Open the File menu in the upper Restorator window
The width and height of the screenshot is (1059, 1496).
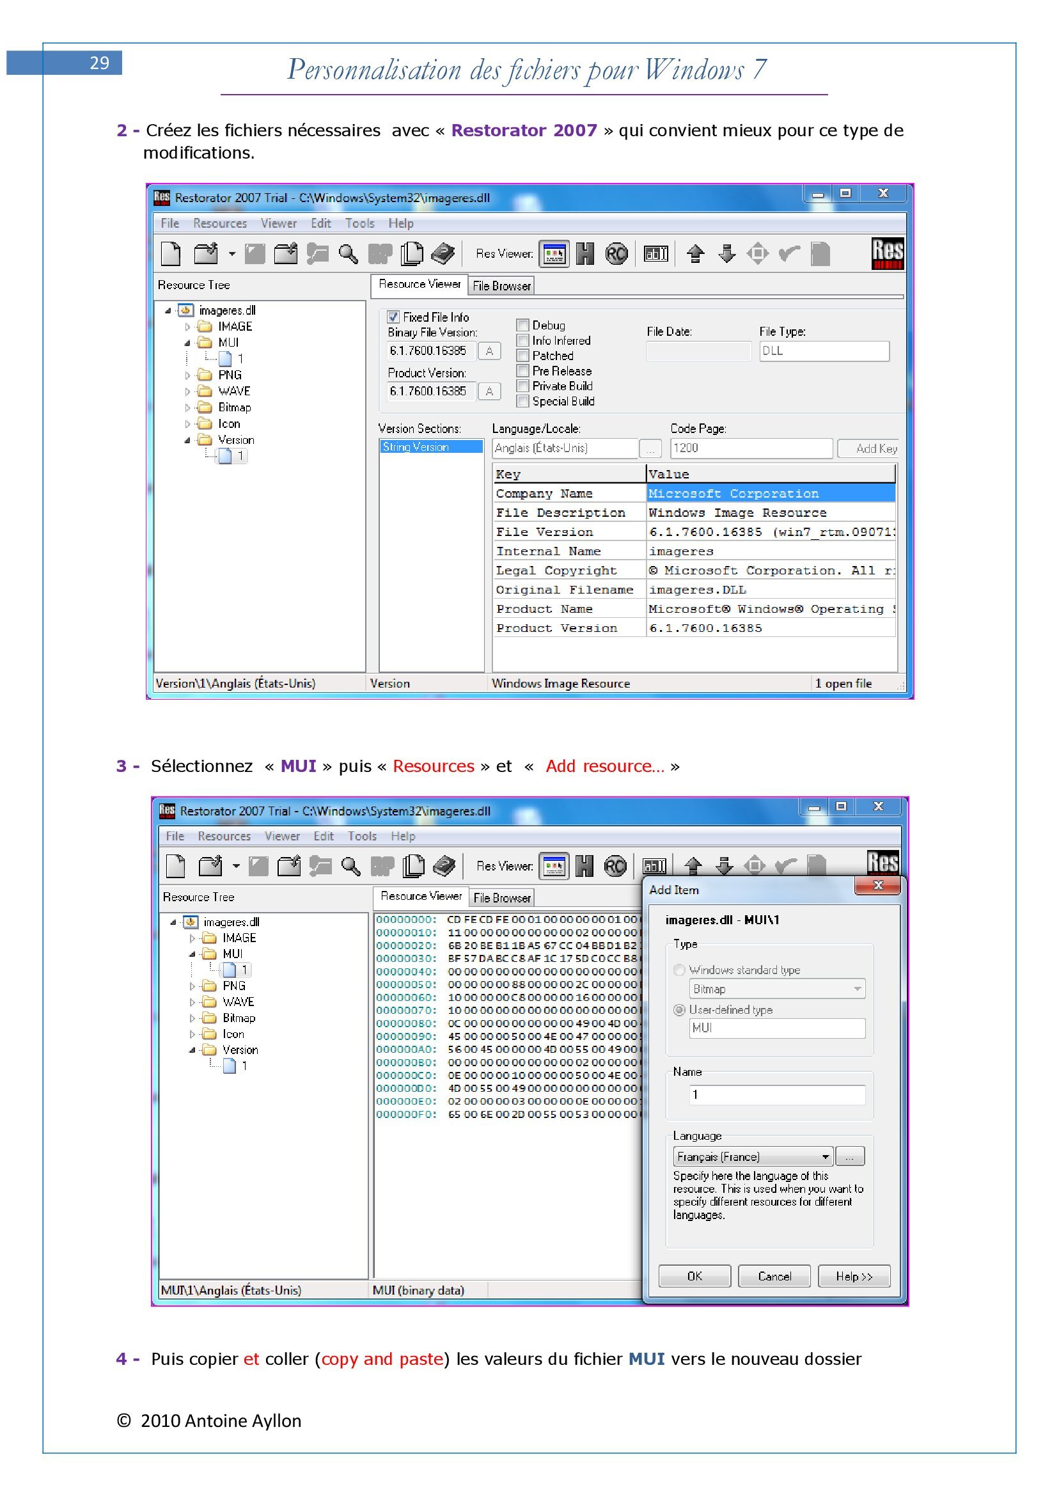pos(170,223)
